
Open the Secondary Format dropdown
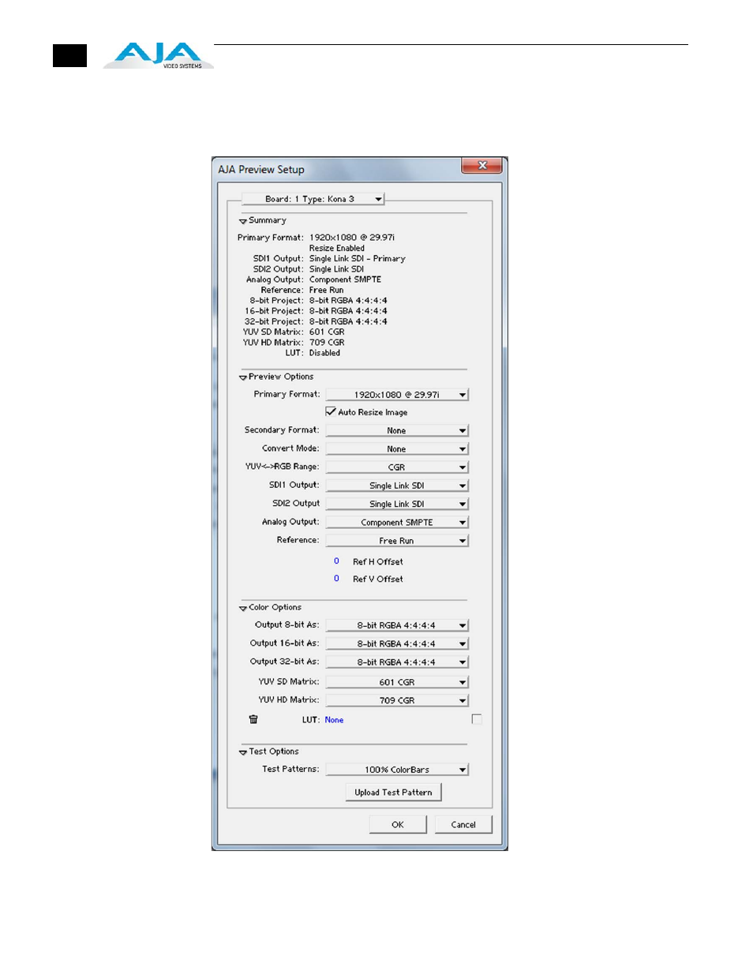397,431
